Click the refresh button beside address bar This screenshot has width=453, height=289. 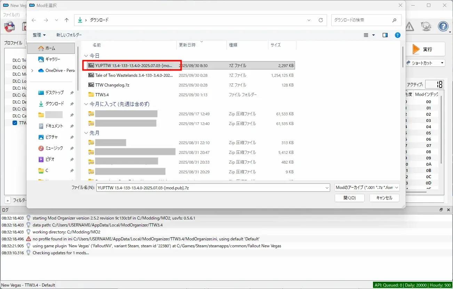pyautogui.click(x=320, y=20)
